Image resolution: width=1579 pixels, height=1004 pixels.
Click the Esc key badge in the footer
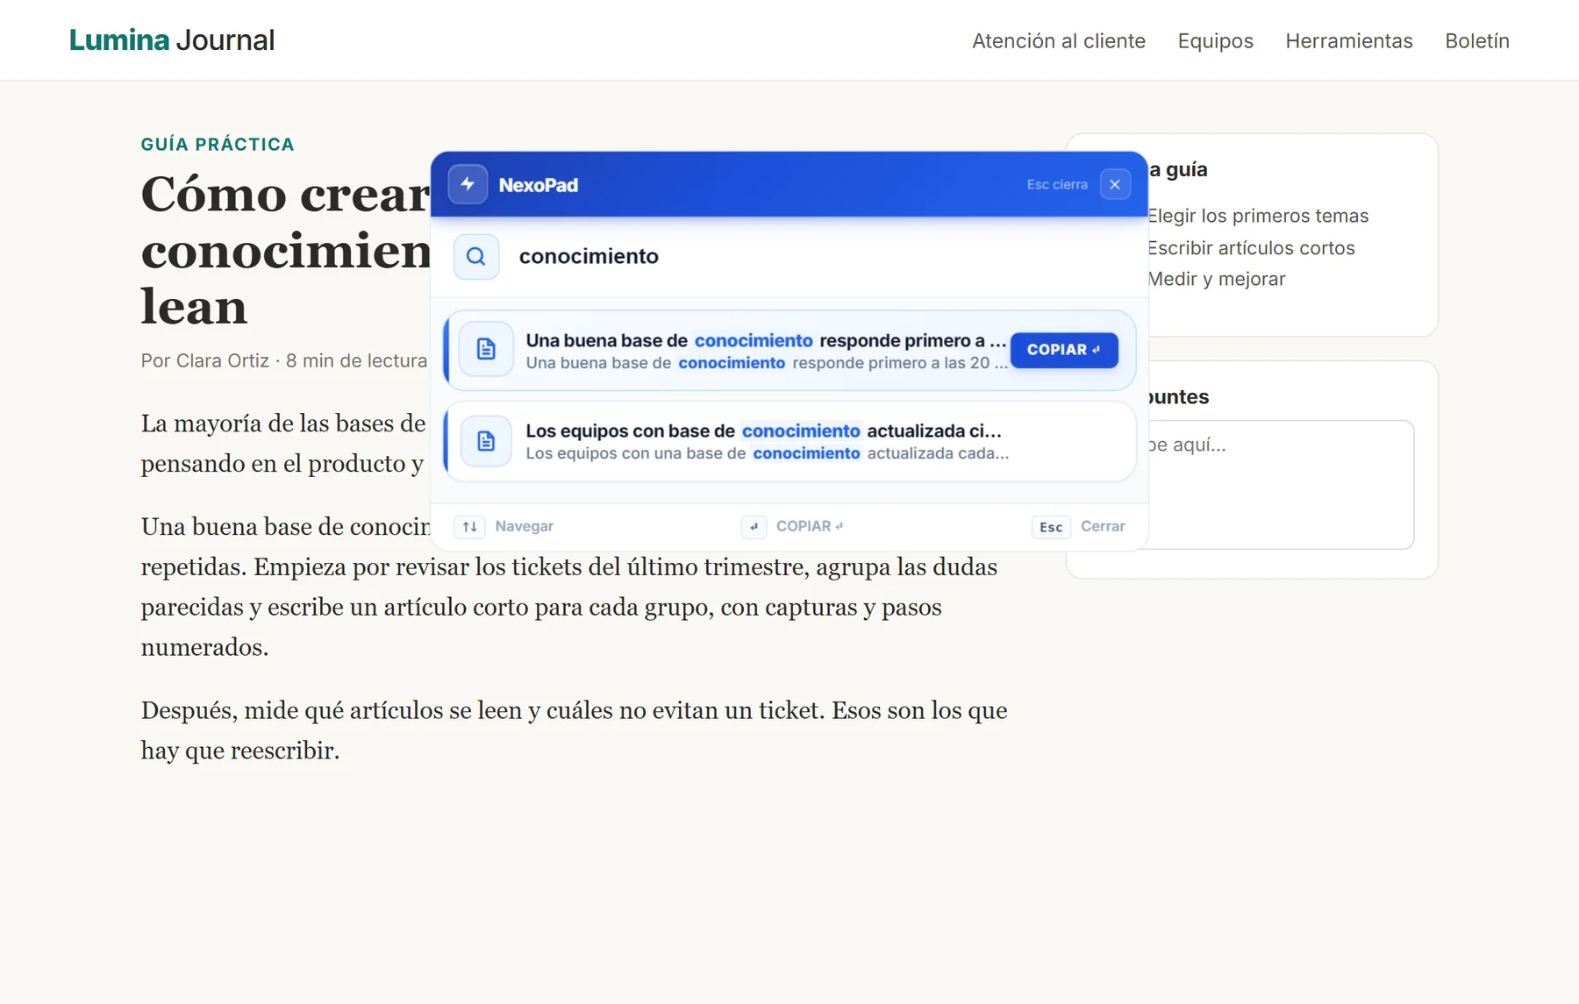(1051, 526)
